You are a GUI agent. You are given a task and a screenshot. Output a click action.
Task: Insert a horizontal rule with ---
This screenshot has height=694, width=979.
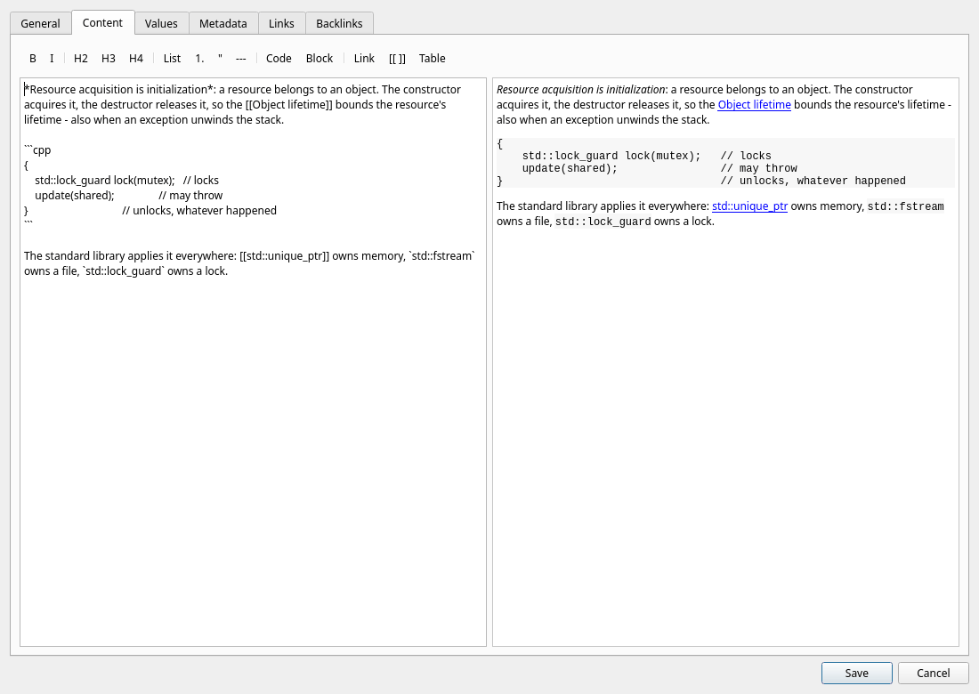[241, 58]
